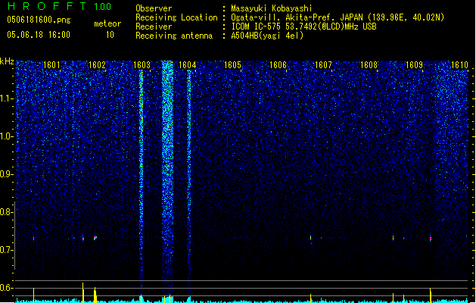This screenshot has width=476, height=303.
Task: Click the 1606 time axis label
Action: tap(278, 65)
